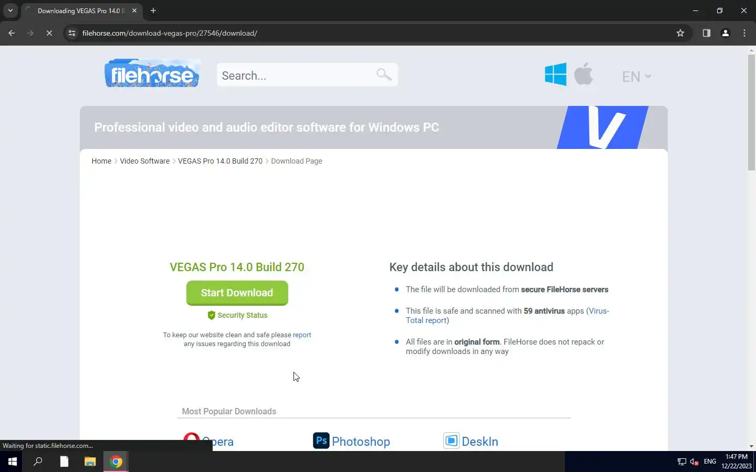
Task: Open the Chrome profile icon
Action: click(x=726, y=33)
